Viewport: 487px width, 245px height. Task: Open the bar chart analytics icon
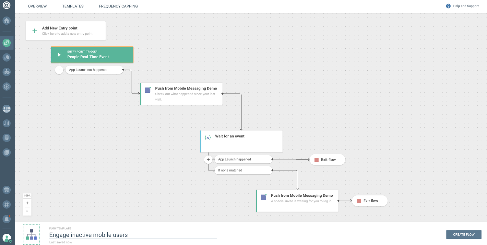(6, 123)
